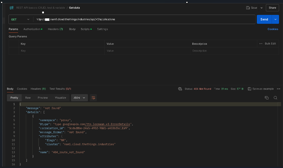Switch to the request Body tab
The image size is (283, 168).
click(x=72, y=29)
